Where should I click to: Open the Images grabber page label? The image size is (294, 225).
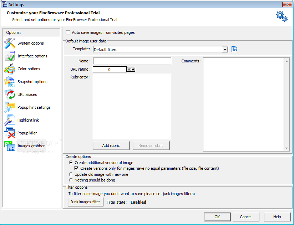[x=31, y=146]
